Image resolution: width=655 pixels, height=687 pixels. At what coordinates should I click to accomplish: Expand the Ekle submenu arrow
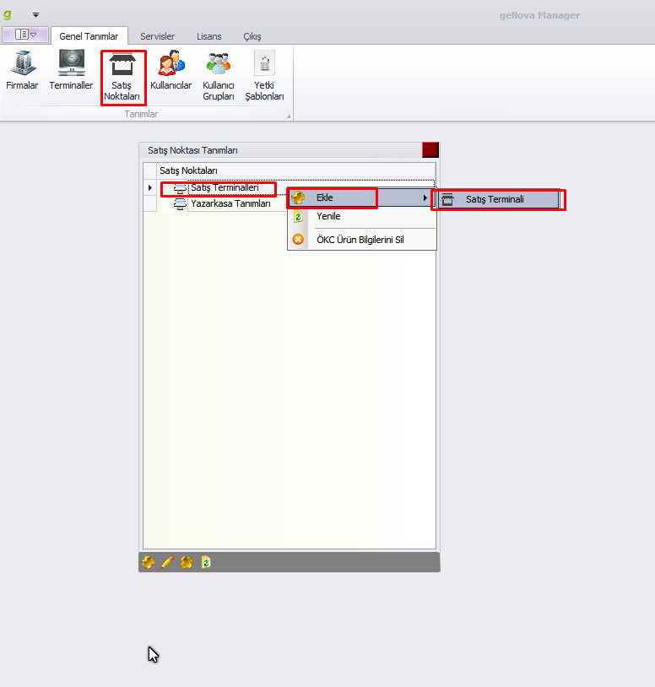425,198
